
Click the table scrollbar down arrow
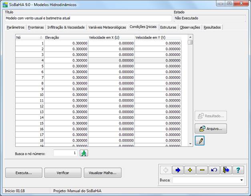(190, 144)
